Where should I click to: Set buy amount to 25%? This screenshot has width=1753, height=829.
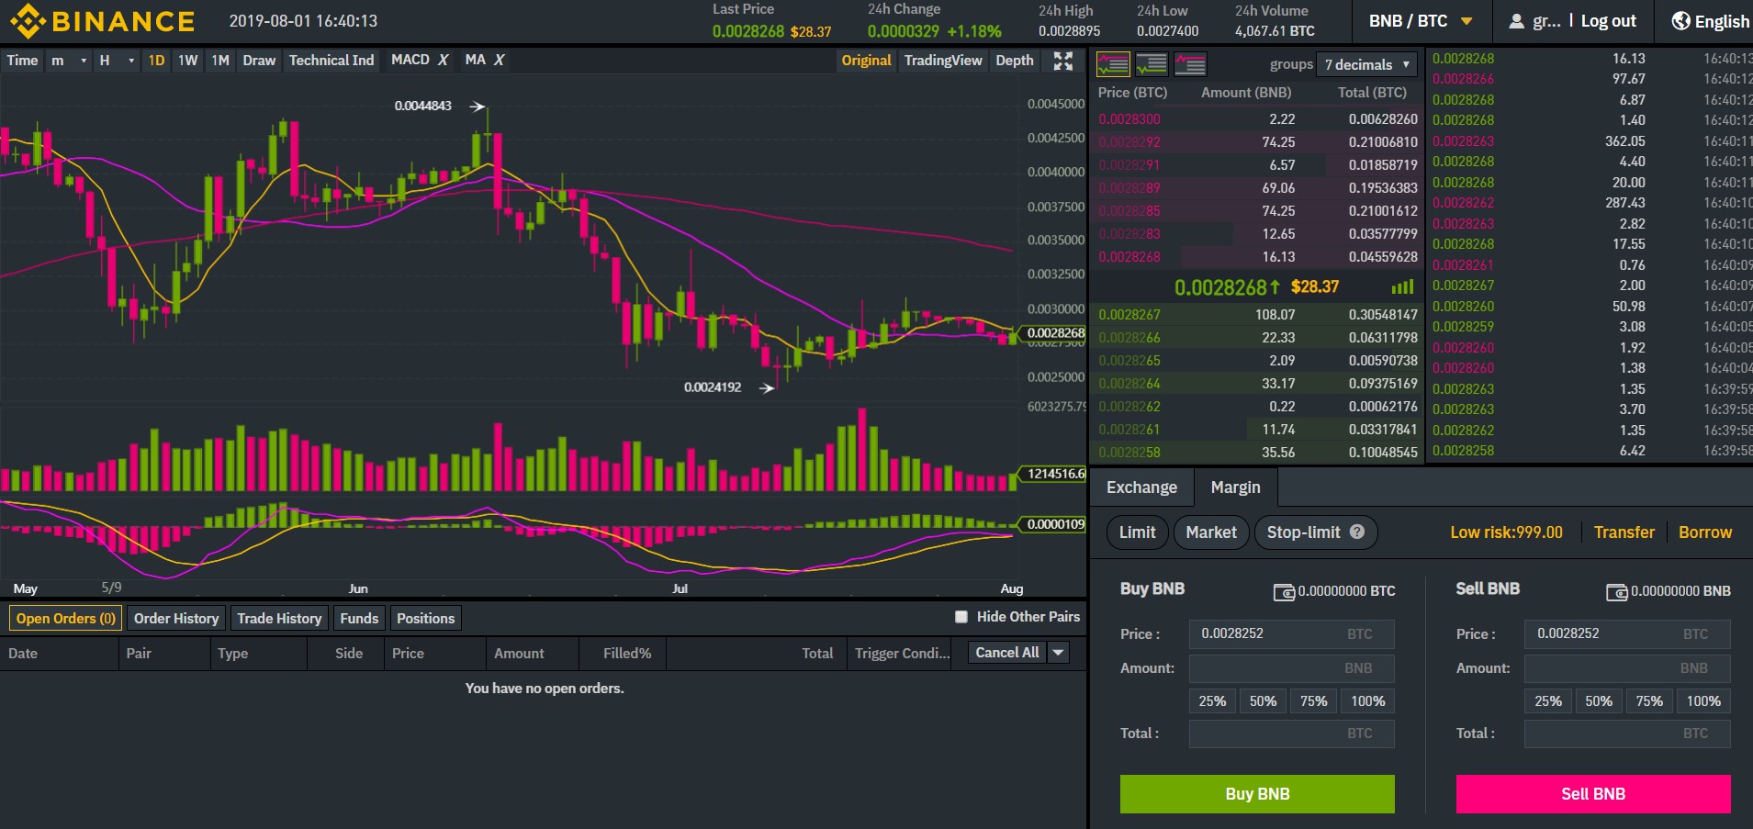[x=1212, y=701]
